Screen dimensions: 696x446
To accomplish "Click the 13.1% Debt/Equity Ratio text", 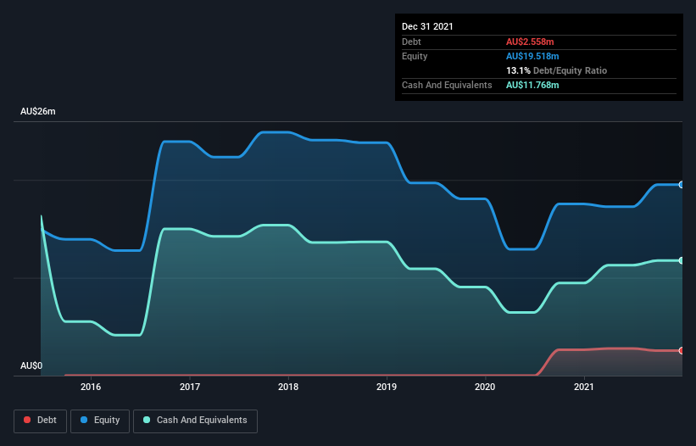I will 556,70.
